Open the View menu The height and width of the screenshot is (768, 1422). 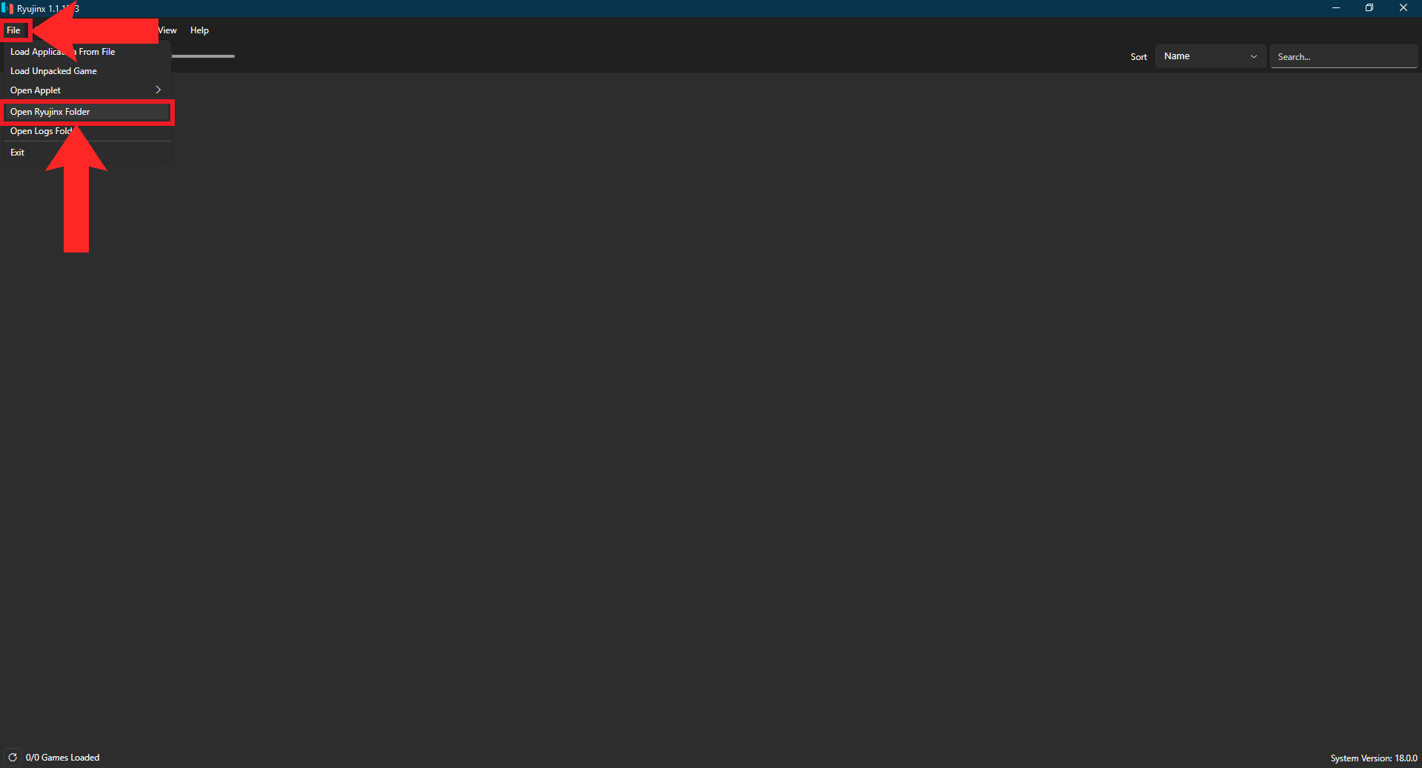click(x=167, y=30)
